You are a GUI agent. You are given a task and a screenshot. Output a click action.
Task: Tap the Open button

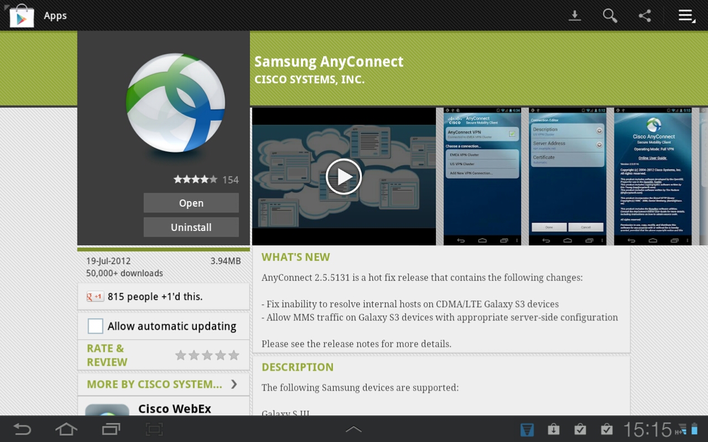pos(191,203)
